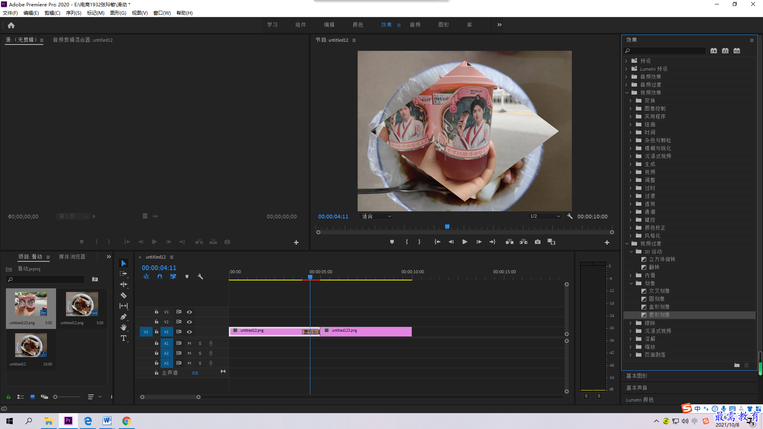Toggle timeline snap magnet icon
Image resolution: width=763 pixels, height=429 pixels.
click(160, 276)
